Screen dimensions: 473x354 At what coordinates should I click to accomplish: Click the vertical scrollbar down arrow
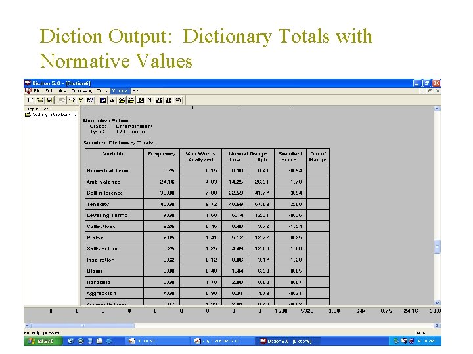pyautogui.click(x=438, y=303)
